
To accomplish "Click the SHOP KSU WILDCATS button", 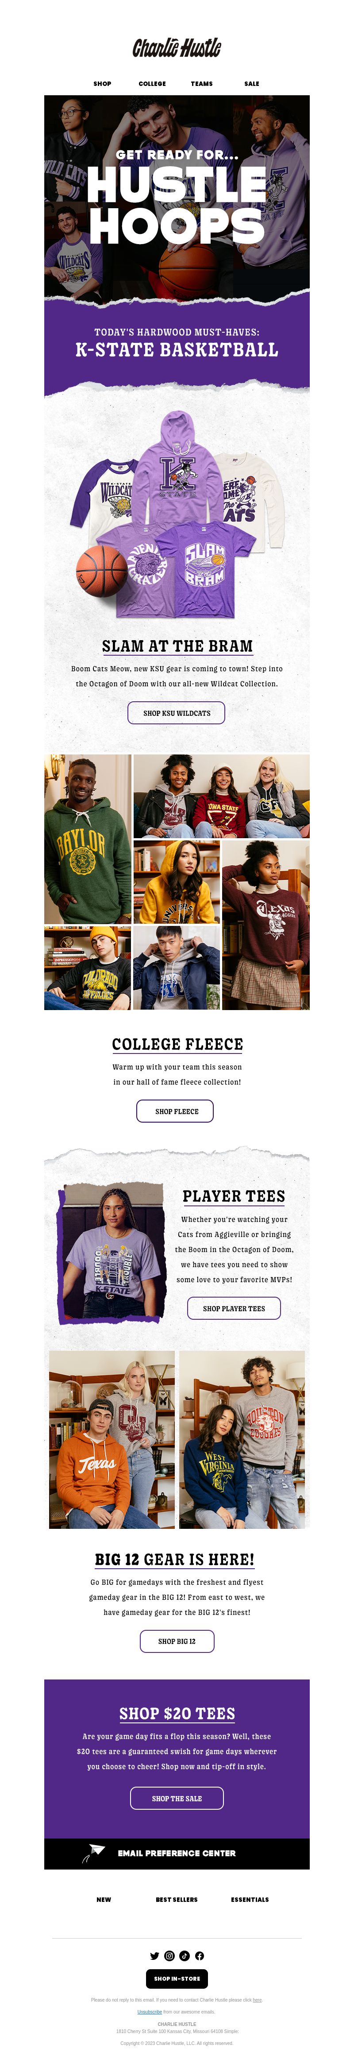I will [x=177, y=712].
